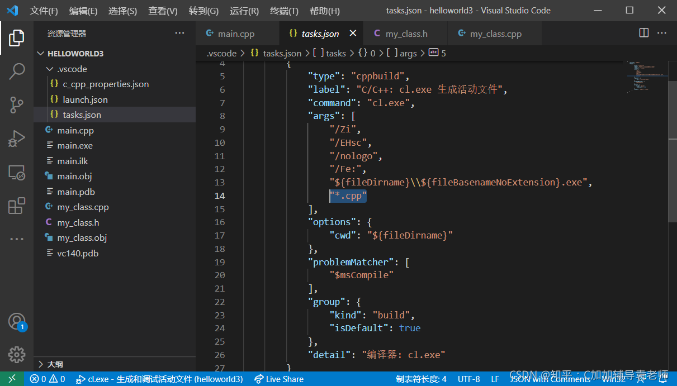Open the Search view in activity bar
This screenshot has height=386, width=677.
coord(17,71)
